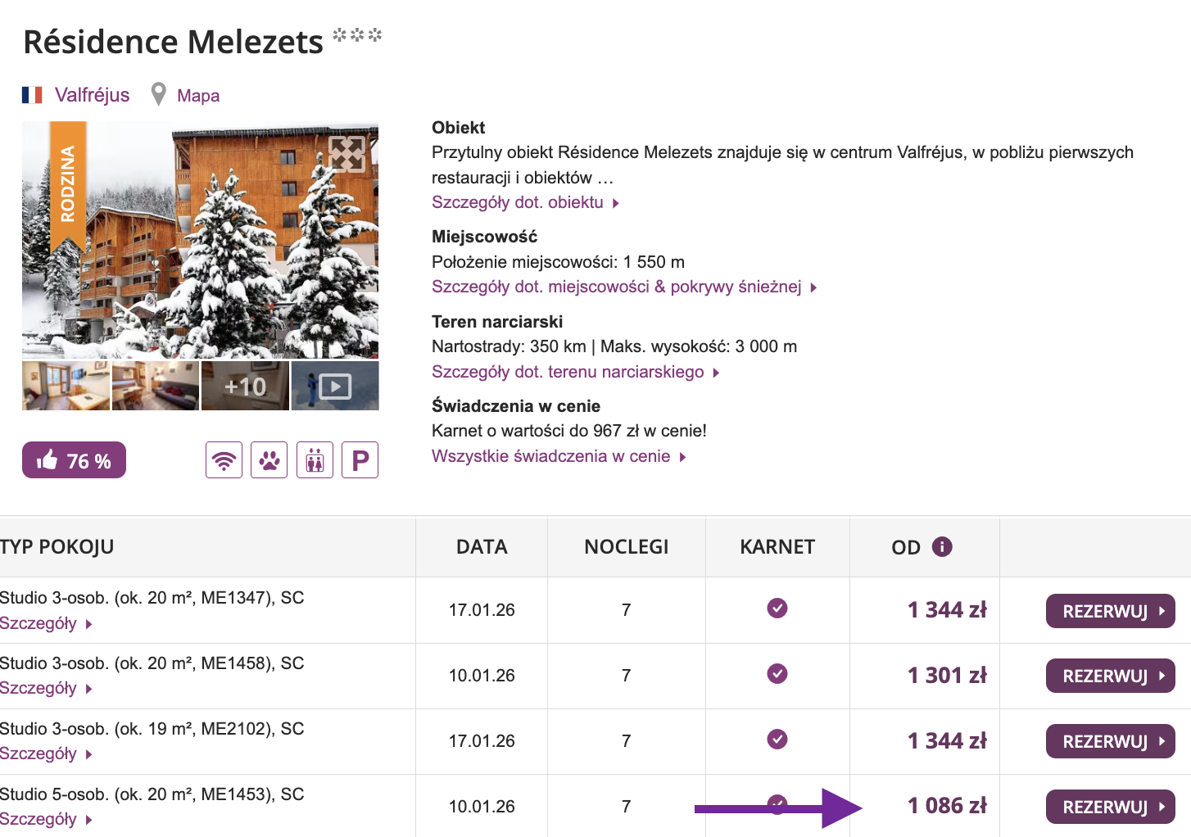Viewport: 1191px width, 837px height.
Task: Click the karnet checkmark in the ME1458 row
Action: tap(777, 674)
